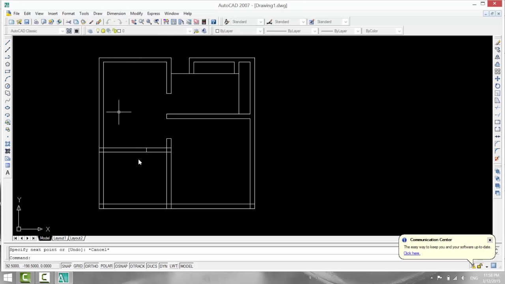The image size is (505, 284).
Task: Toggle OSNAP in the status bar
Action: (x=121, y=266)
